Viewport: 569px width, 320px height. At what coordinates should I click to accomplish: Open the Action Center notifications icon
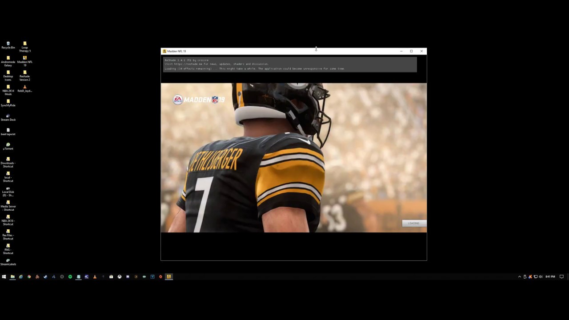(561, 276)
